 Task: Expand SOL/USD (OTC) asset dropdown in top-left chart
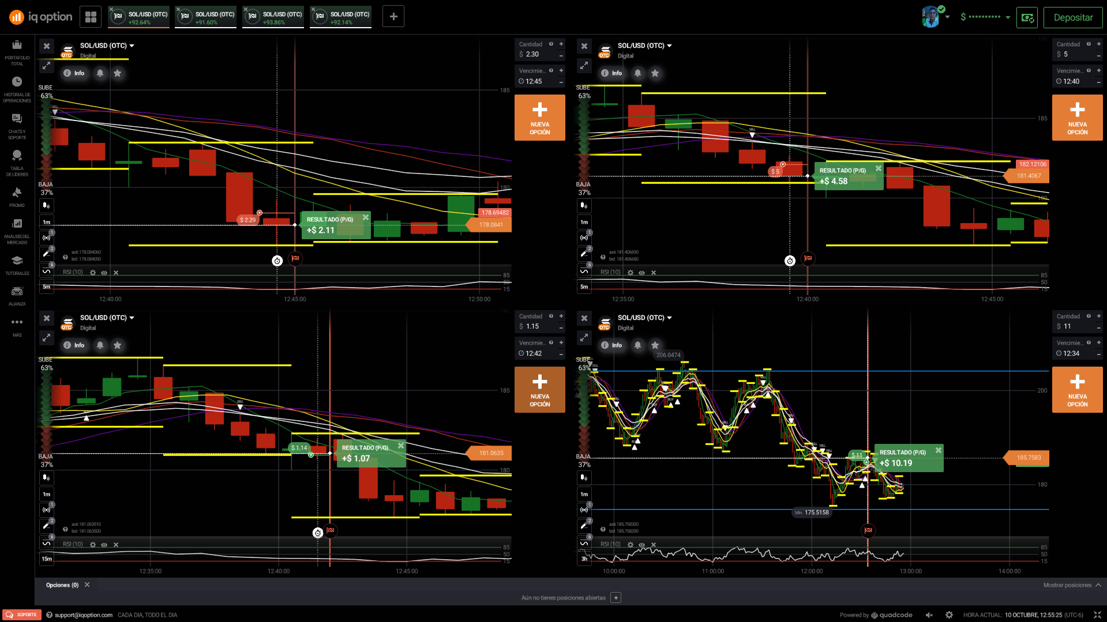132,46
